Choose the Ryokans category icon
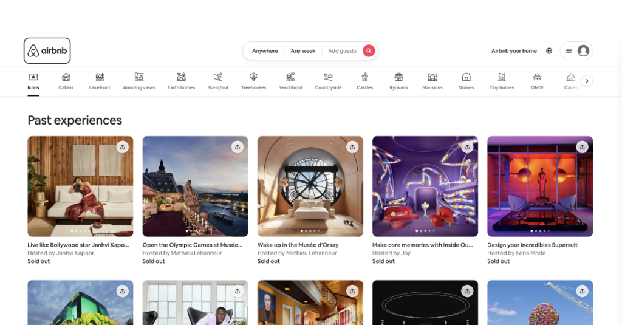This screenshot has height=325, width=622. click(x=398, y=77)
